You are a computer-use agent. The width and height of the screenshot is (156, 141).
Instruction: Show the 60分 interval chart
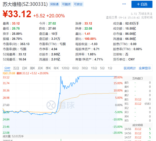point(76,68)
